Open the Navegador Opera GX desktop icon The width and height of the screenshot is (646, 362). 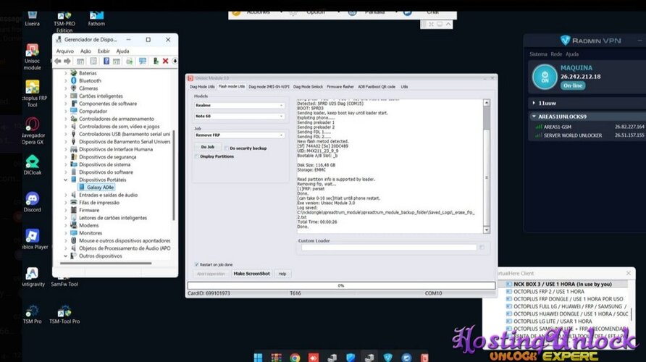pos(32,131)
